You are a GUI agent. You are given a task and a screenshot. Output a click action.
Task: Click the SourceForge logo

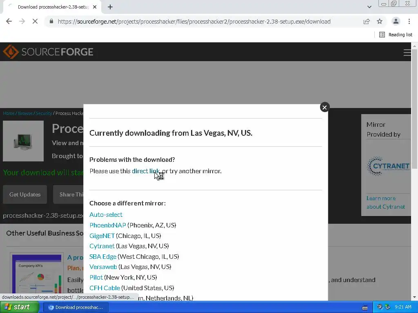pos(48,52)
